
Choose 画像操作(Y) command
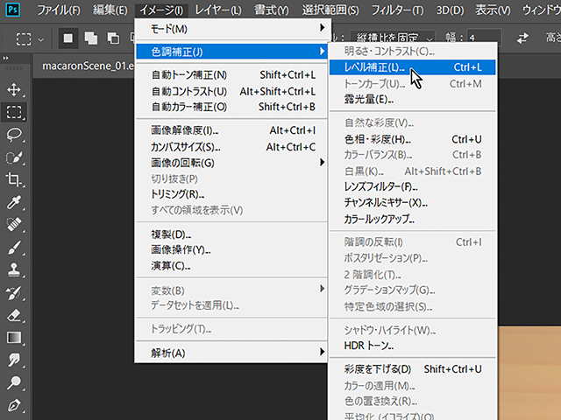[231, 249]
